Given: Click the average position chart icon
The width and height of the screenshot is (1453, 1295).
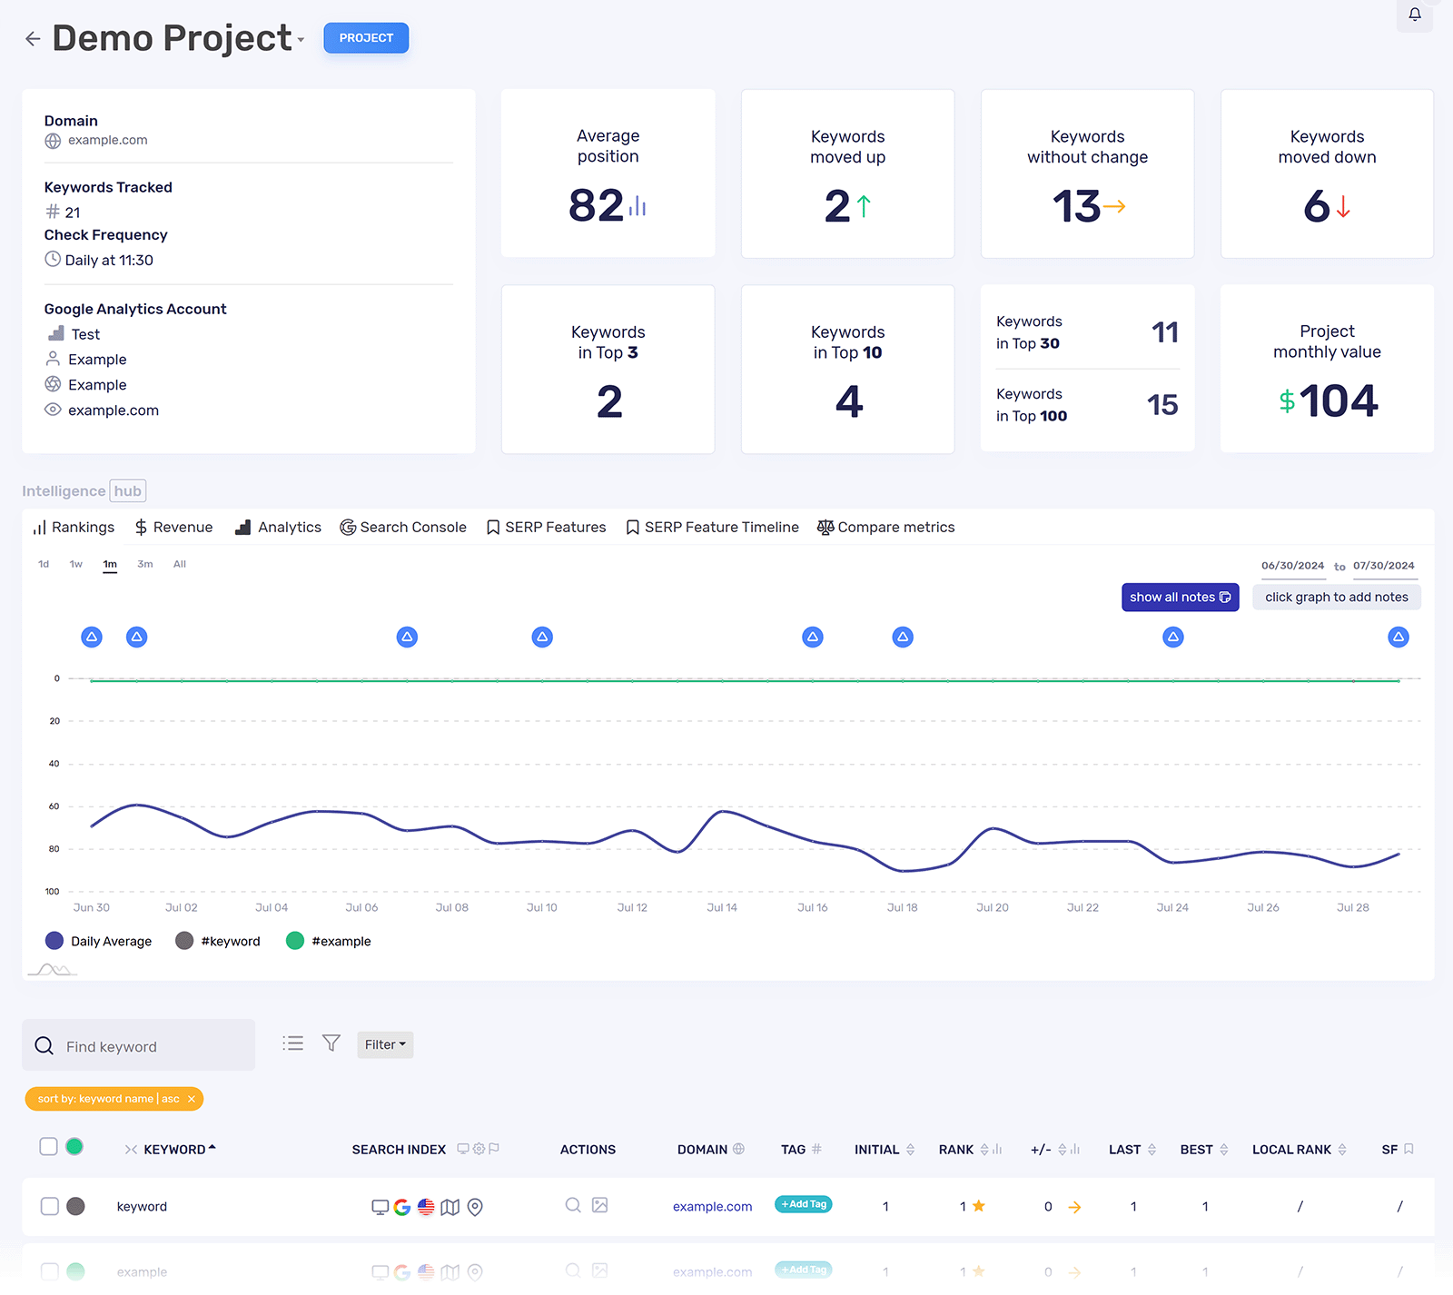Looking at the screenshot, I should click(638, 206).
